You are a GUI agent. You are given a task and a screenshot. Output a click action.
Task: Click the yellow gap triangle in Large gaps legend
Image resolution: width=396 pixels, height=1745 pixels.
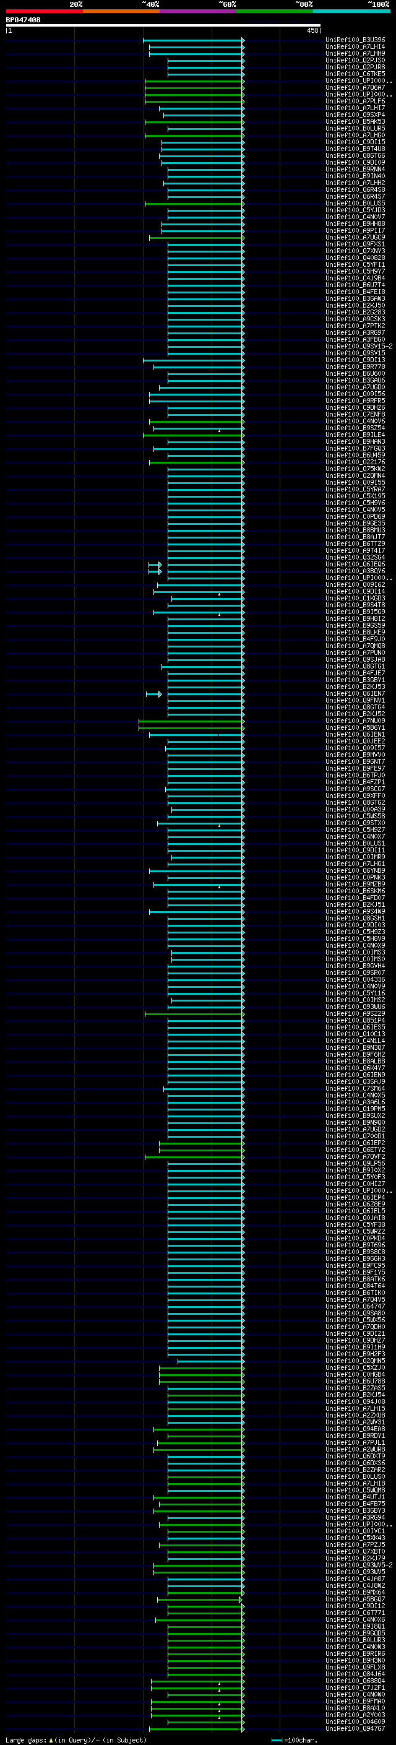coord(51,1739)
